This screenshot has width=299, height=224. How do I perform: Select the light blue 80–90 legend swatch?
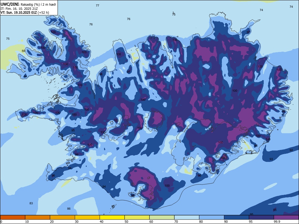pyautogui.click(x=212, y=217)
